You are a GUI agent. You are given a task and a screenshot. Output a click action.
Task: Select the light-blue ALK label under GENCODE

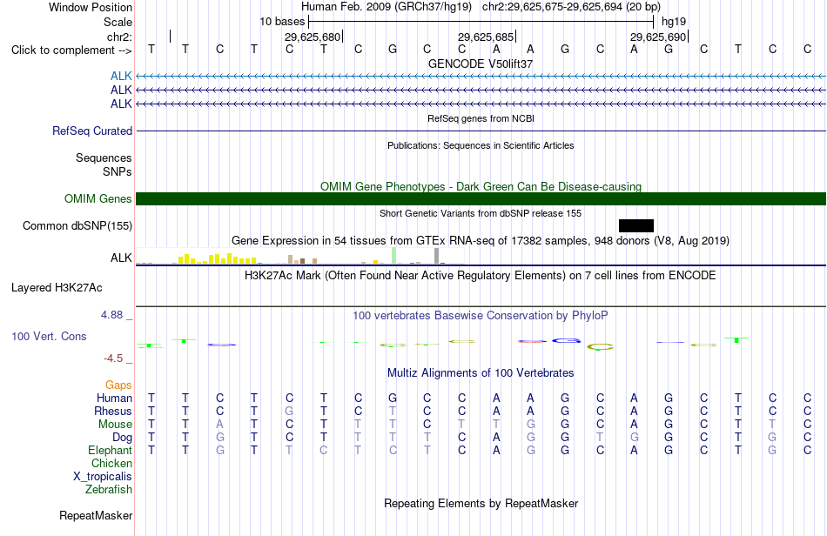point(121,76)
